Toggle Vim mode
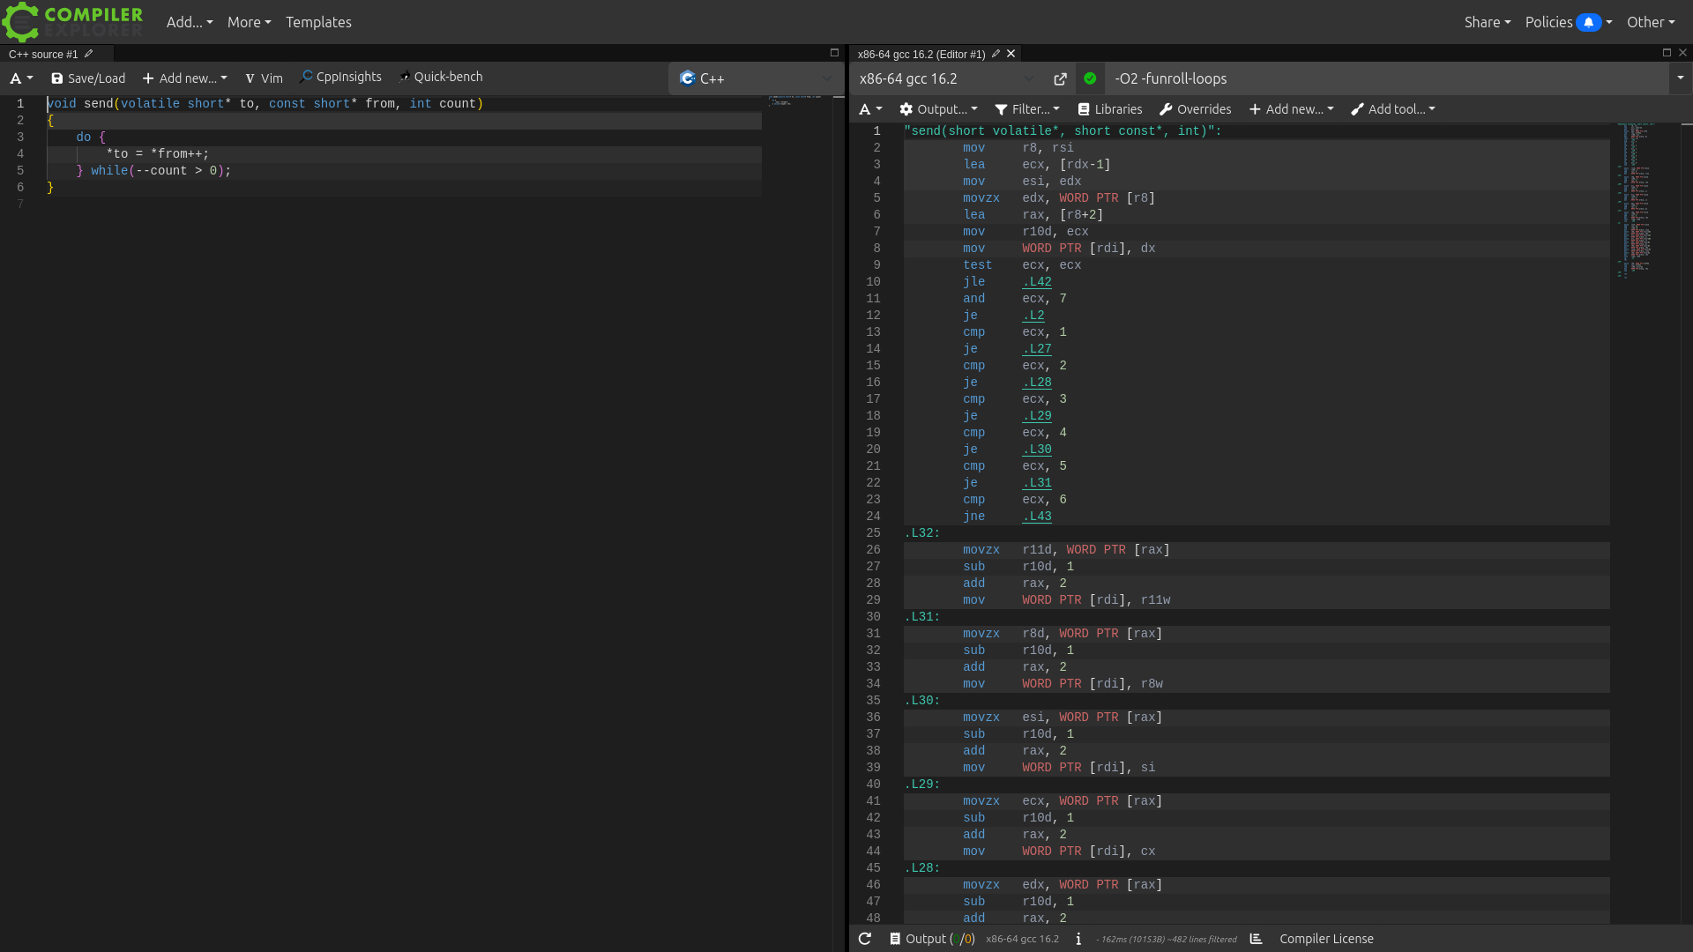The image size is (1693, 952). coord(264,78)
